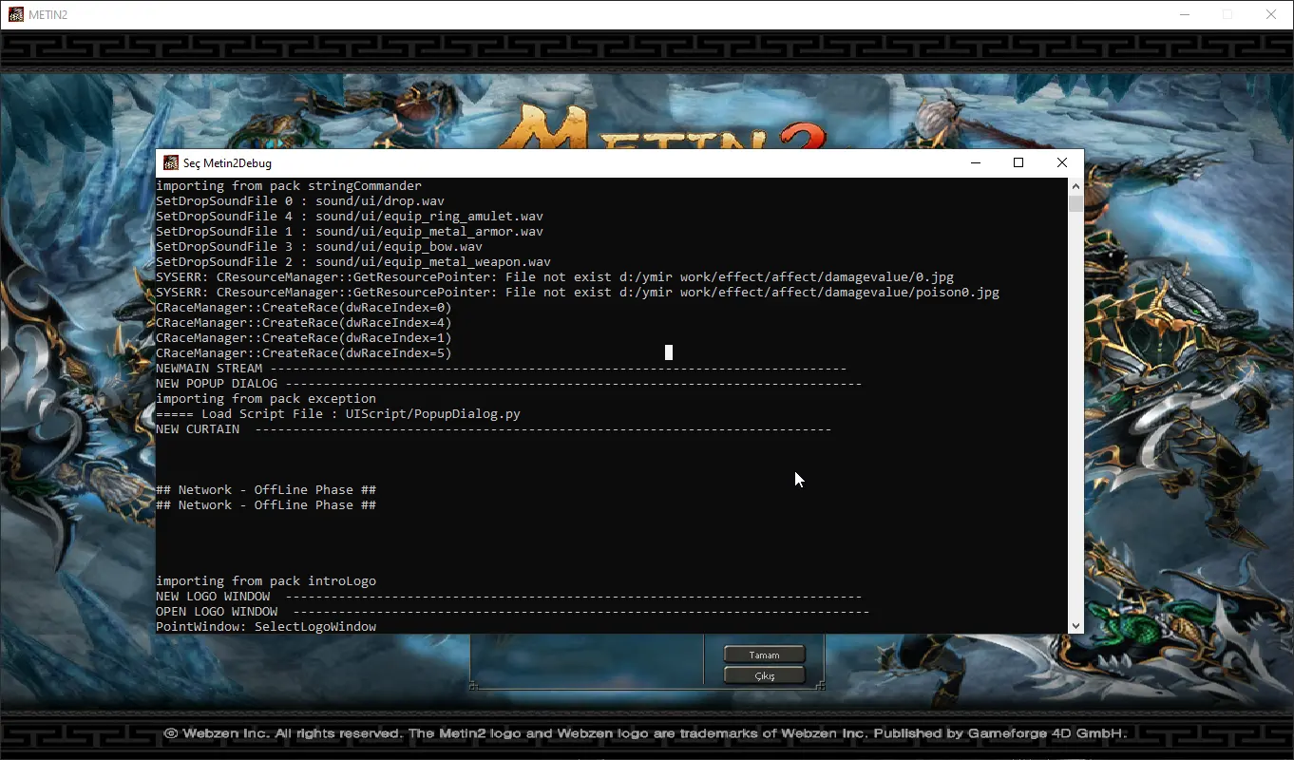Viewport: 1294px width, 760px height.
Task: Click the Webzen copyright notice text
Action: pyautogui.click(x=646, y=733)
